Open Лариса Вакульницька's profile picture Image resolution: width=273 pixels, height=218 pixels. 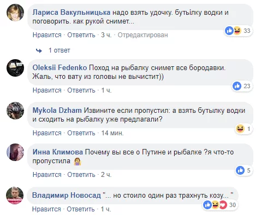(15, 13)
